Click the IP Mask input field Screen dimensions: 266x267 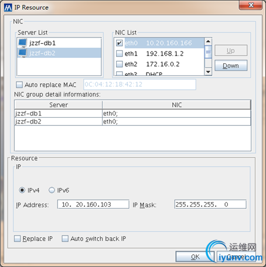point(210,204)
